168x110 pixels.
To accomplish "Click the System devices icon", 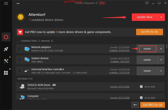I will pyautogui.click(x=27, y=59).
